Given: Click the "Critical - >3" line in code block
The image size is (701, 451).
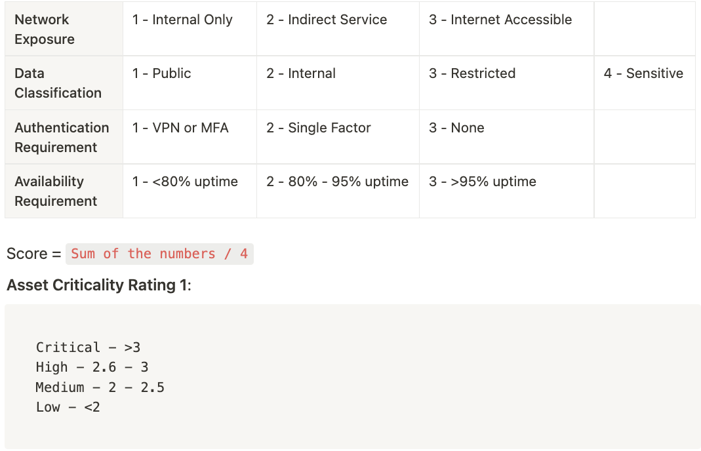Looking at the screenshot, I should [x=88, y=347].
